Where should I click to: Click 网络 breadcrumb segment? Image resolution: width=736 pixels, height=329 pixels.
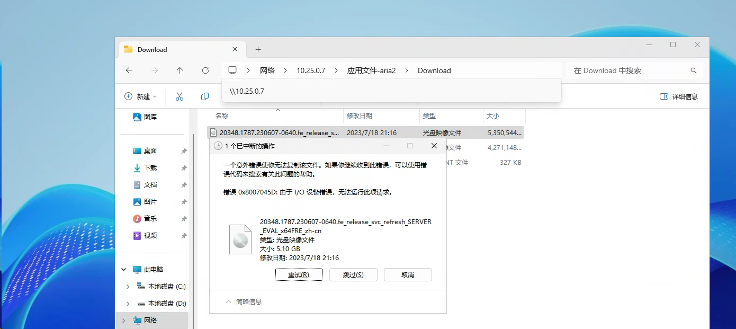click(267, 70)
